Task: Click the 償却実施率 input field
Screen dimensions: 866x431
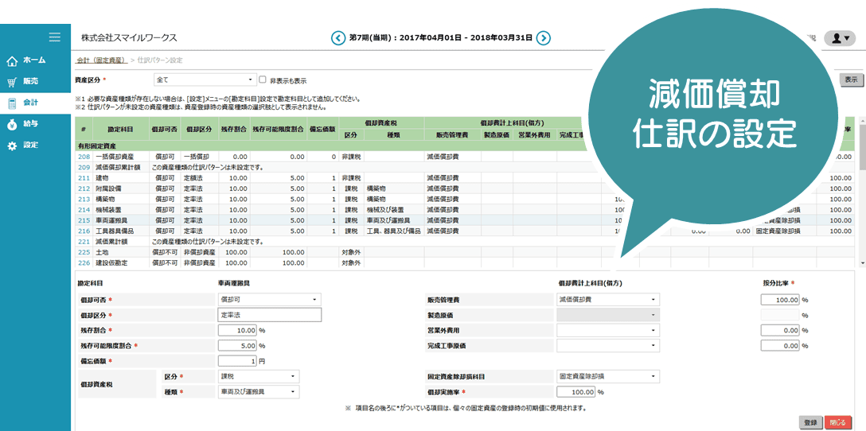Action: coord(576,392)
